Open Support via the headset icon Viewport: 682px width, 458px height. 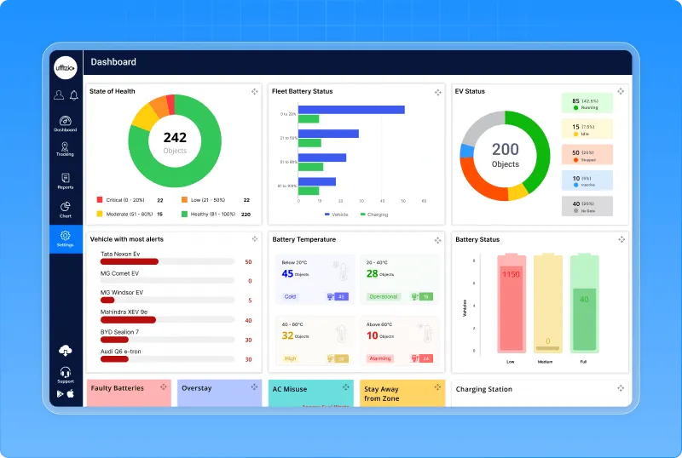66,374
